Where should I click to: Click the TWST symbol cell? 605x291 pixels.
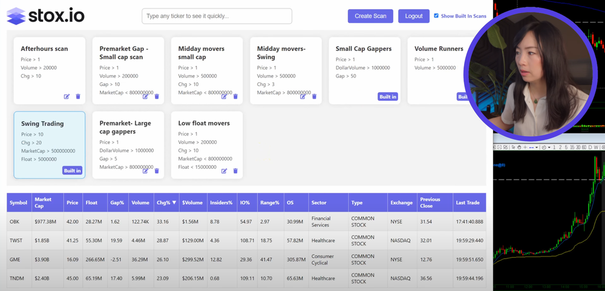coord(19,240)
